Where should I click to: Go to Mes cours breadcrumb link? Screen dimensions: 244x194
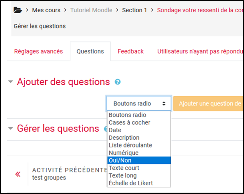pos(46,10)
